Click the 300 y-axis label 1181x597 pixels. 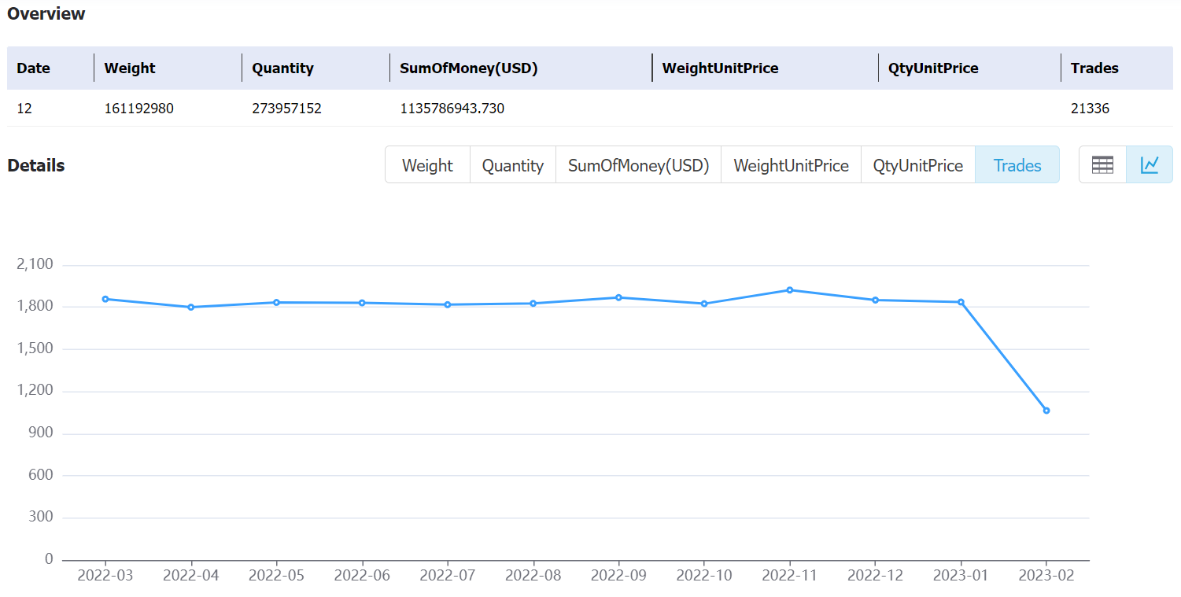[x=41, y=518]
